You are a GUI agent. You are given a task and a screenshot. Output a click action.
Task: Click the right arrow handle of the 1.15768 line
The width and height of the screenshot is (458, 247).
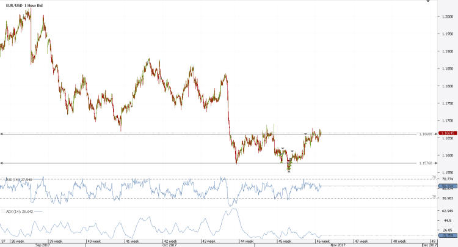[437, 163]
